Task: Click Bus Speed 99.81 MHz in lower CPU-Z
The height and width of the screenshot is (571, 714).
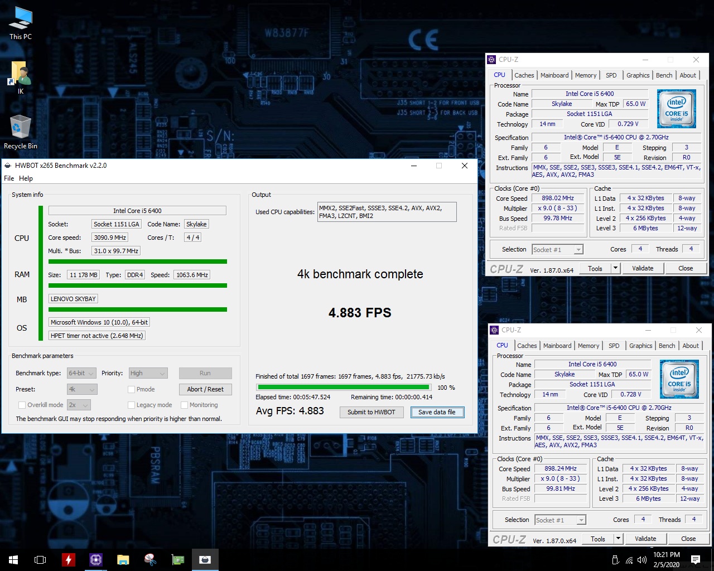Action: point(561,488)
